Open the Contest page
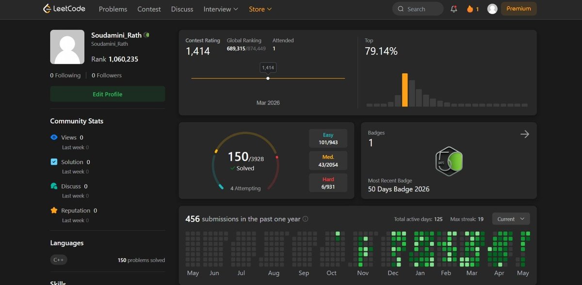582x285 pixels. tap(149, 9)
